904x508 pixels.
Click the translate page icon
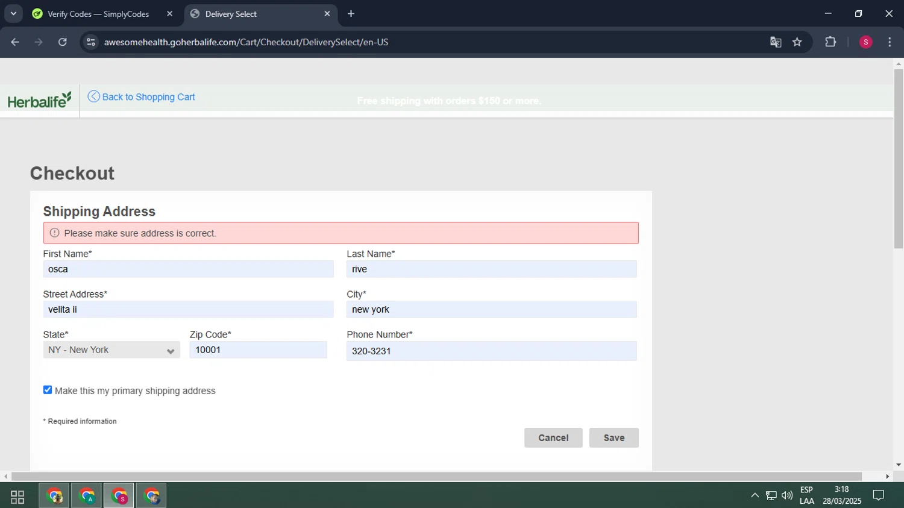tap(776, 42)
